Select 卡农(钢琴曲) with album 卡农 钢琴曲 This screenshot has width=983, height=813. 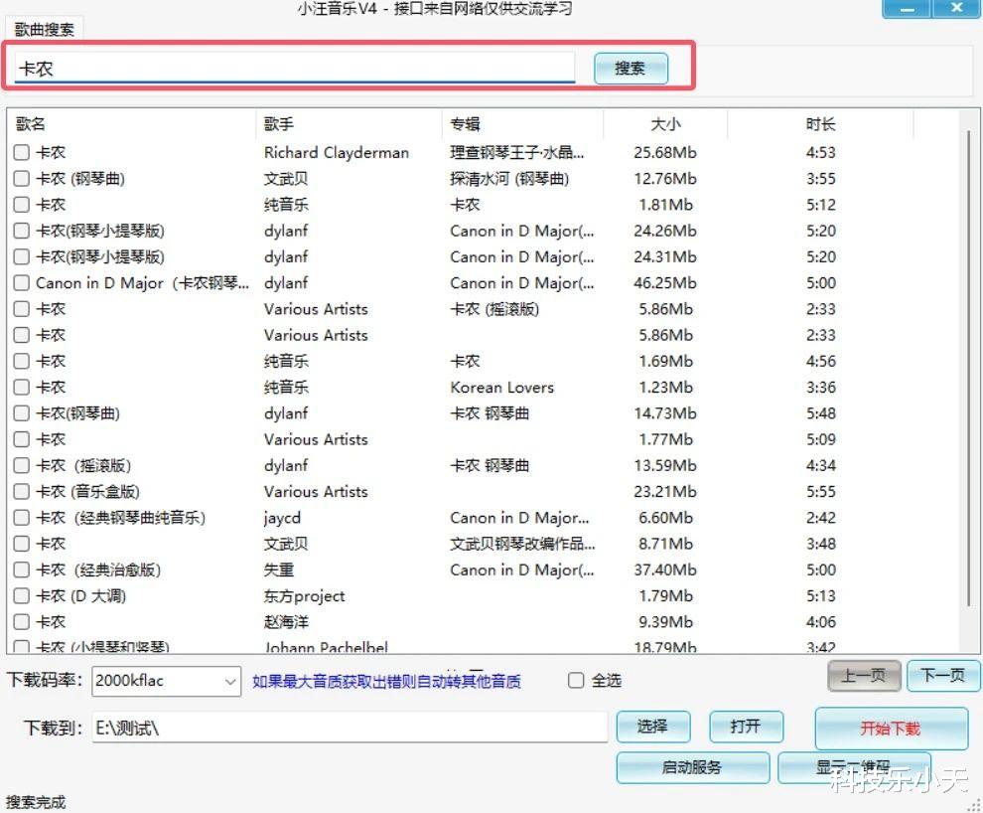tap(77, 413)
